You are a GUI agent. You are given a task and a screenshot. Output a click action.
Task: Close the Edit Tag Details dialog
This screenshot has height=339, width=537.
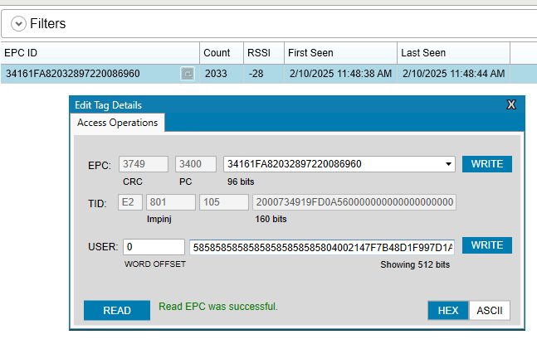tap(511, 104)
